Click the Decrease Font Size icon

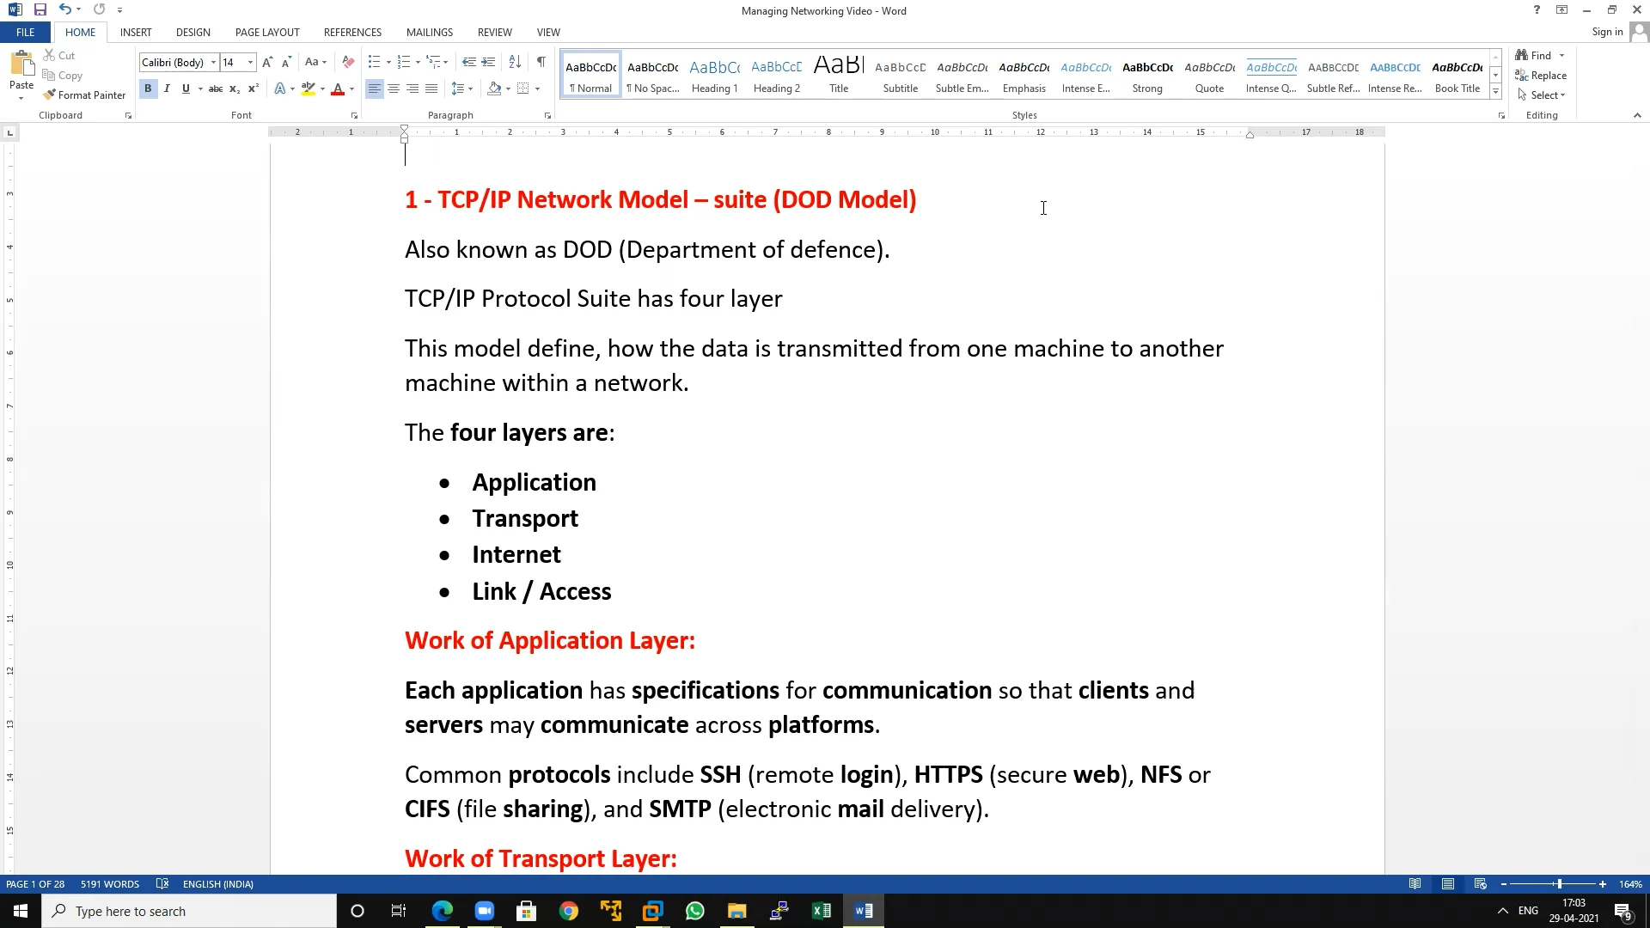coord(286,62)
